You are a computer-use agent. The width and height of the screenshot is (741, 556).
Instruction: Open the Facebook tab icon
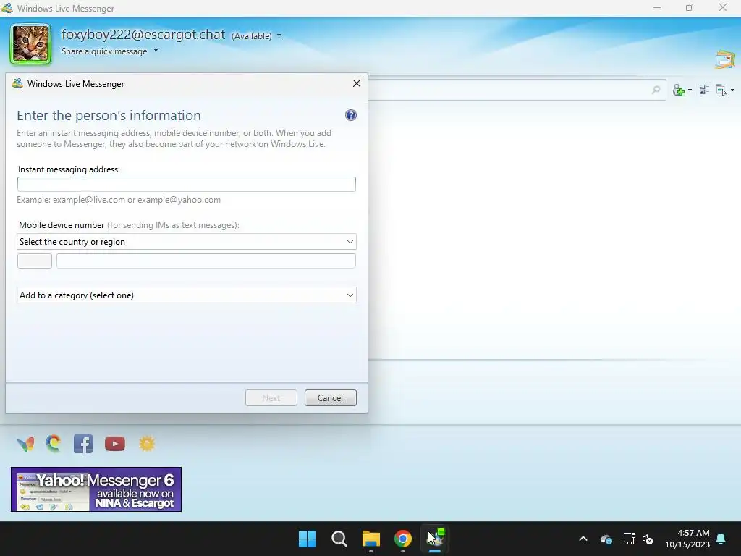coord(83,444)
